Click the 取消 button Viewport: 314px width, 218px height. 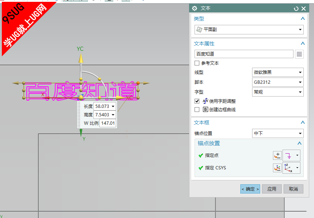293,189
